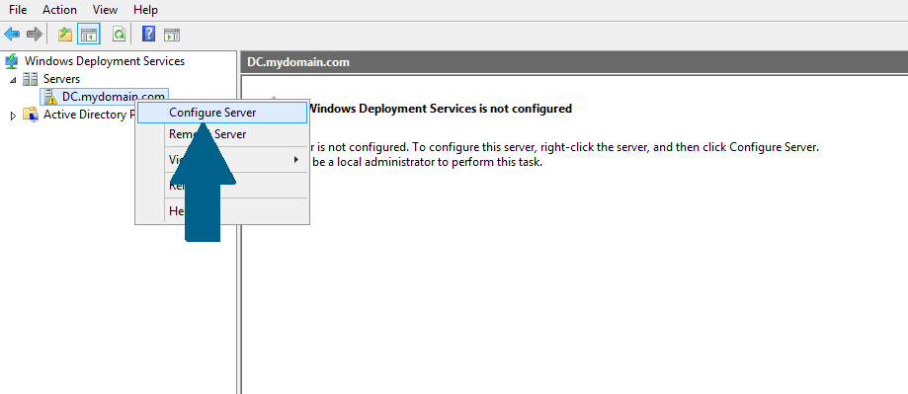
Task: Go up one level with folder icon
Action: tap(65, 35)
